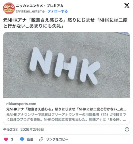133x144 pixels.
Task: Open the bold article card headline
Action: pyautogui.click(x=66, y=109)
